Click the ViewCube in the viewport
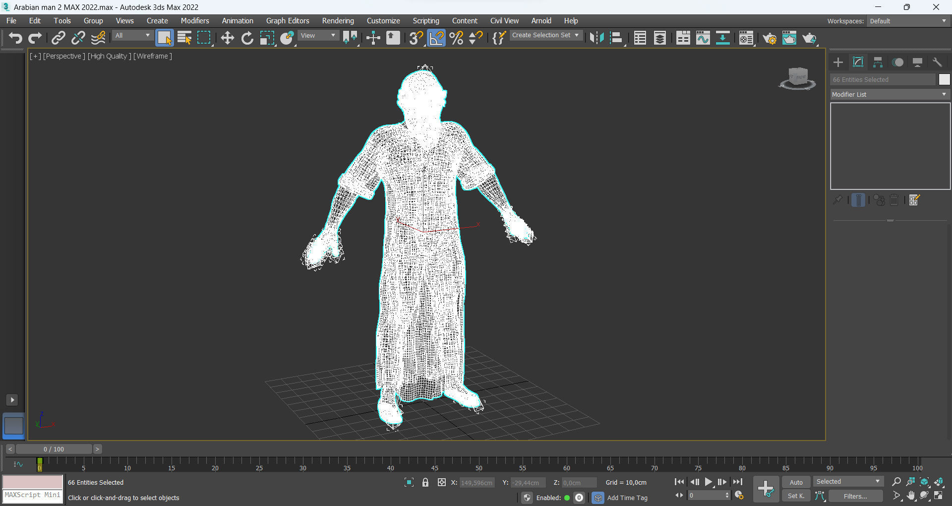 [x=797, y=78]
